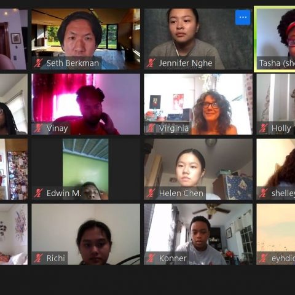Click Seth Berkman's muted microphone icon
This screenshot has width=295, height=295.
coord(38,63)
